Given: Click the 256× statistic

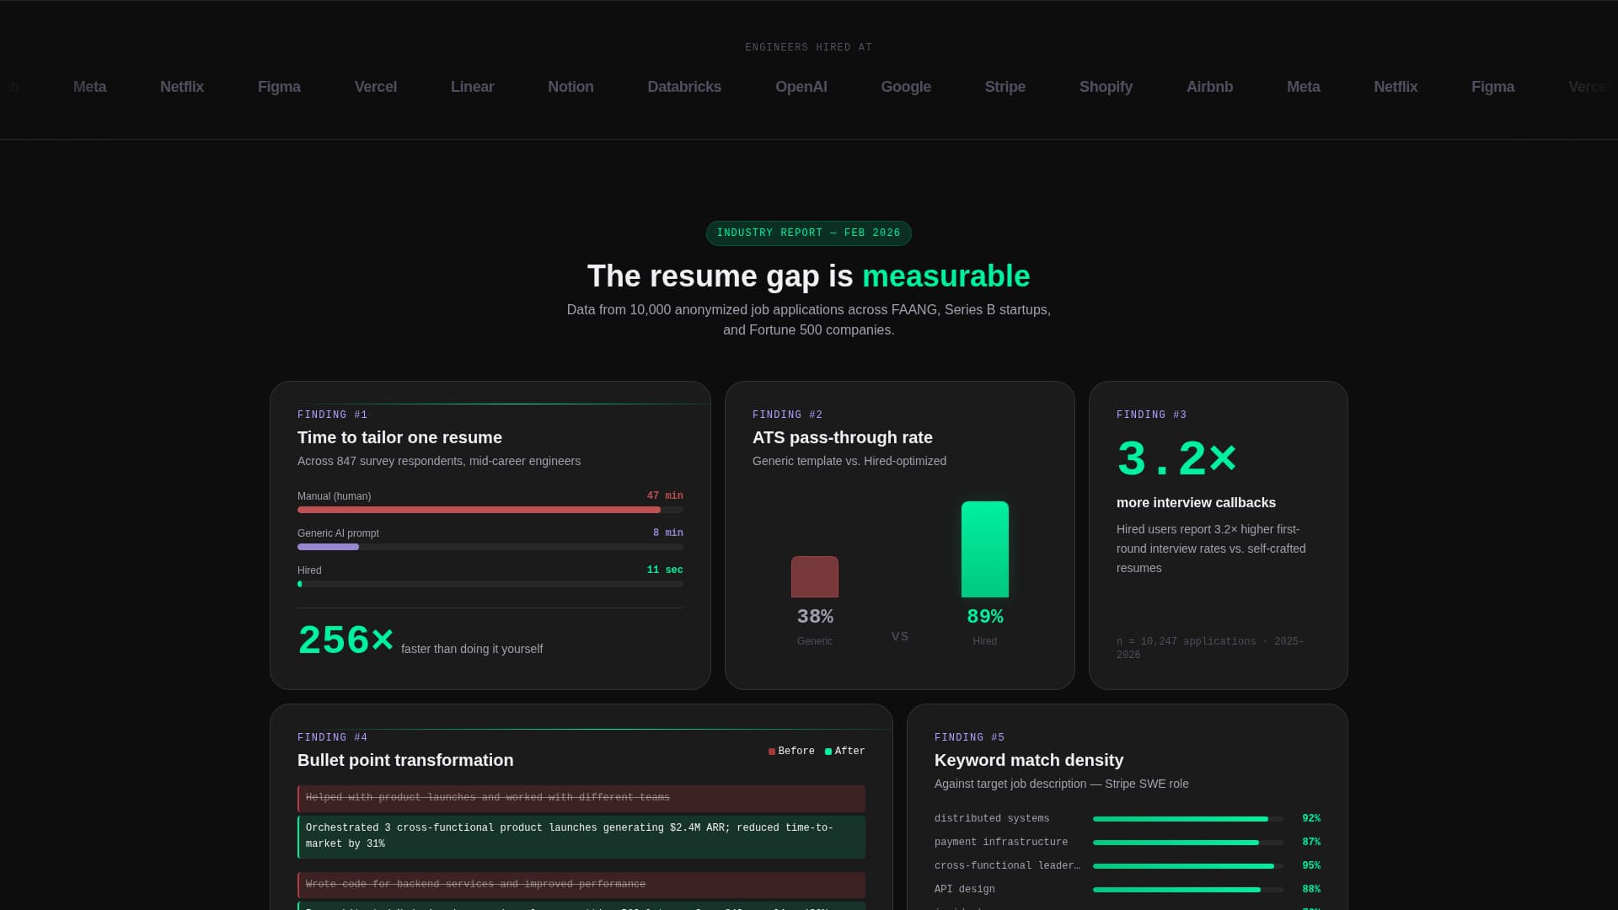Looking at the screenshot, I should (x=346, y=640).
